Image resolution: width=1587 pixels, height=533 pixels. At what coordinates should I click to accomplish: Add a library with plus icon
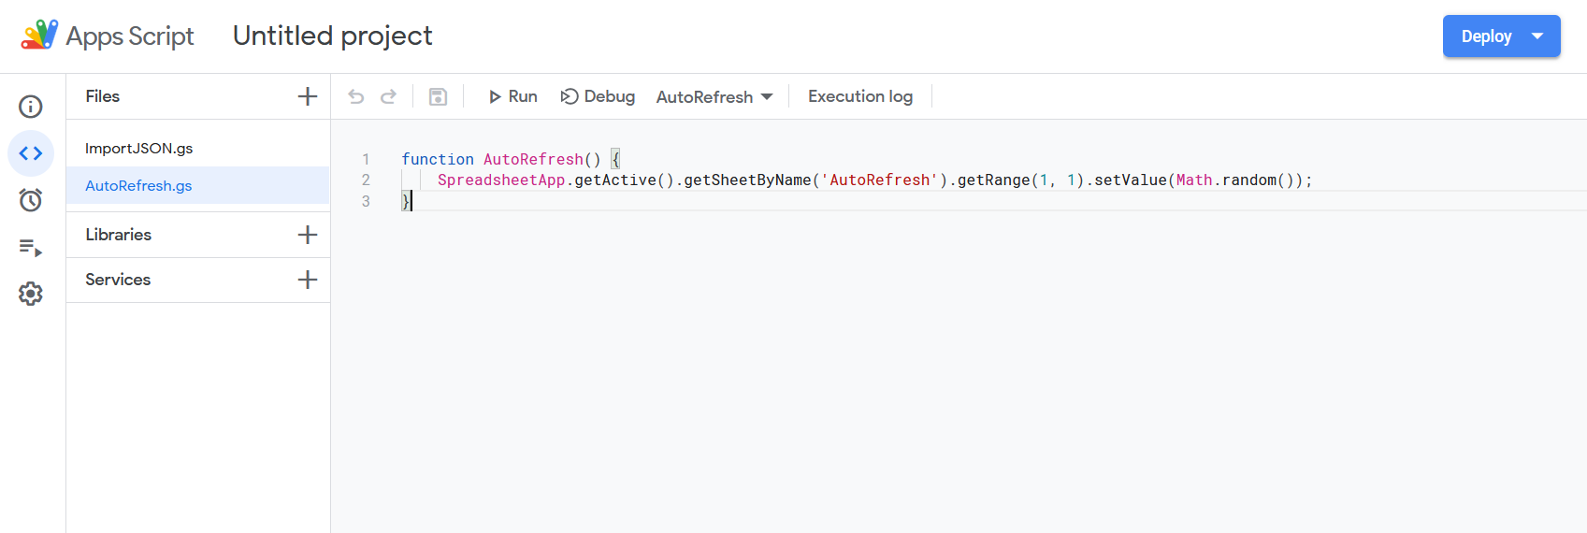point(308,235)
